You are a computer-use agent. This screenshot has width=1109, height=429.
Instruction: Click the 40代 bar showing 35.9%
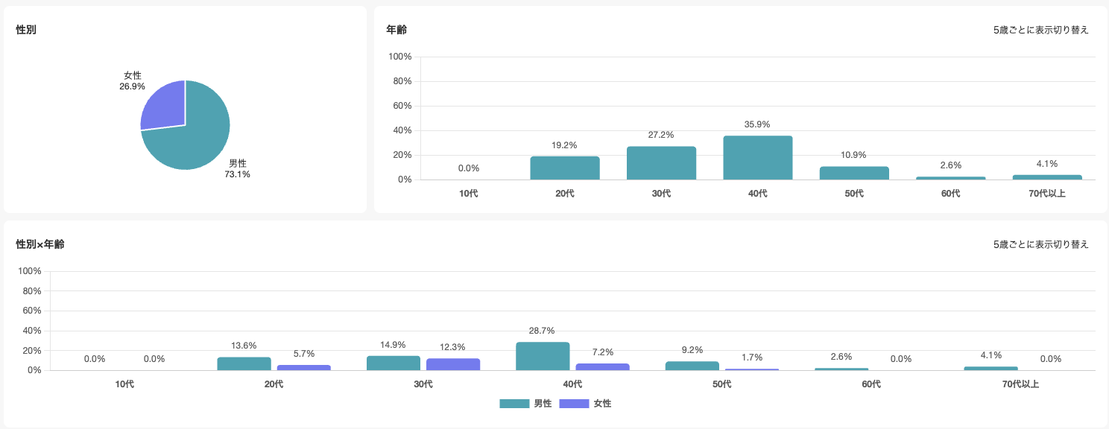(x=757, y=156)
